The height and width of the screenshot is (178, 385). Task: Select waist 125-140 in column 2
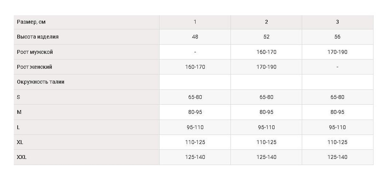tap(266, 157)
